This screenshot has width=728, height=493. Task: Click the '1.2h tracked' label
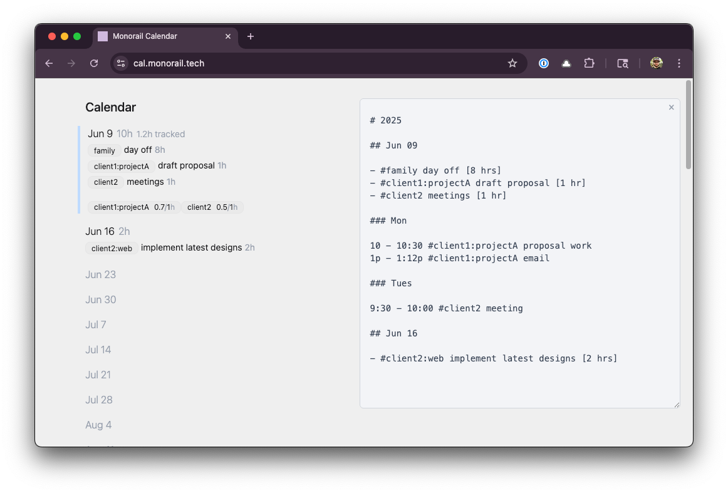[160, 134]
